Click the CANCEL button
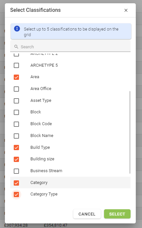 point(87,214)
